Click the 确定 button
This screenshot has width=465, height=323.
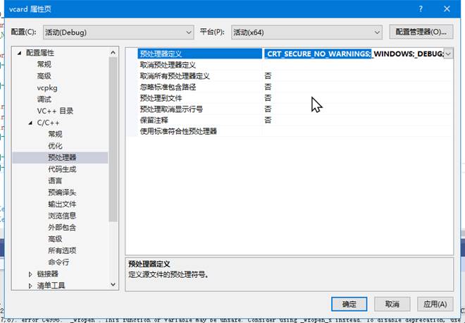pos(349,304)
